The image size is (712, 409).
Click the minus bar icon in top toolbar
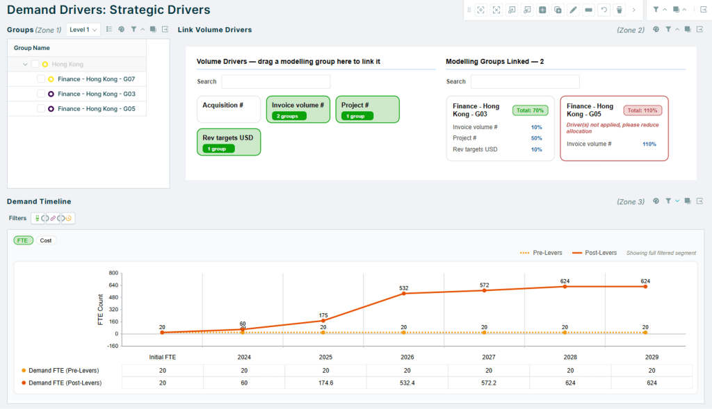click(588, 10)
